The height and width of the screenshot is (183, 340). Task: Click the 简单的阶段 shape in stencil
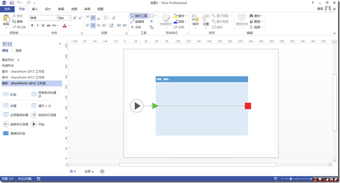[14, 133]
